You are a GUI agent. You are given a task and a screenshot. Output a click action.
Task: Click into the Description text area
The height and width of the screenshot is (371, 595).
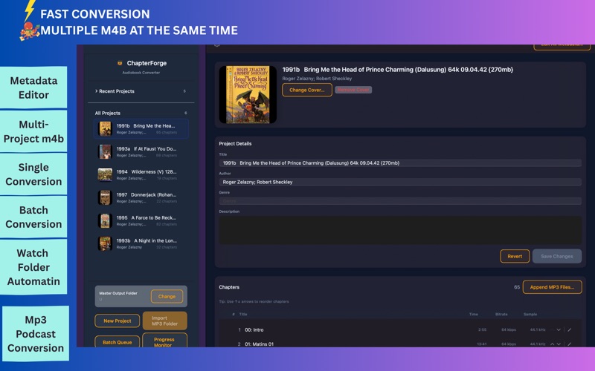[400, 230]
